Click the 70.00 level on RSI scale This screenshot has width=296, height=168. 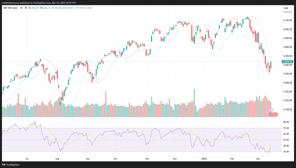coord(286,128)
